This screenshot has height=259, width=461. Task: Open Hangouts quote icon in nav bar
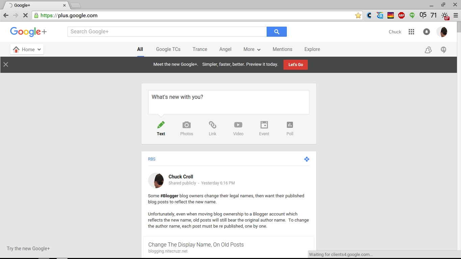[444, 50]
